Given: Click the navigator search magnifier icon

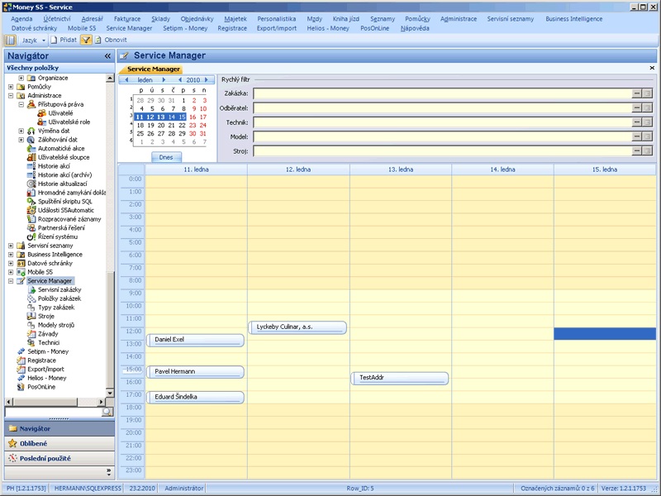Looking at the screenshot, I should [x=107, y=412].
